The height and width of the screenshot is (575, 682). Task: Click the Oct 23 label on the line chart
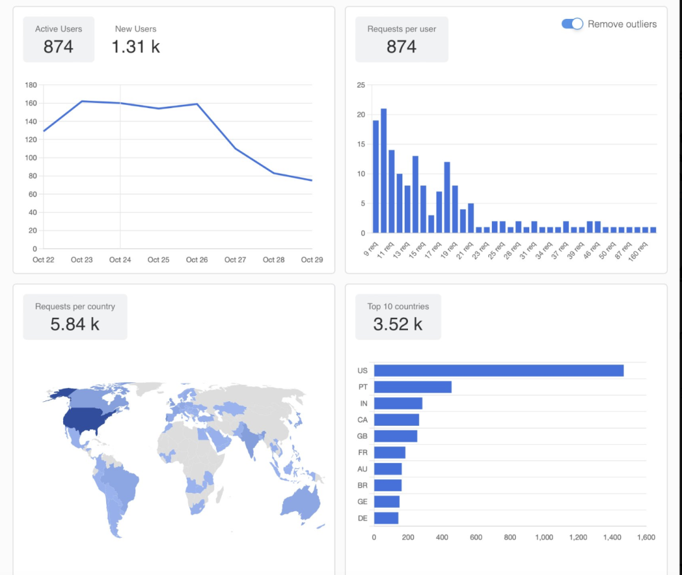[x=81, y=260]
